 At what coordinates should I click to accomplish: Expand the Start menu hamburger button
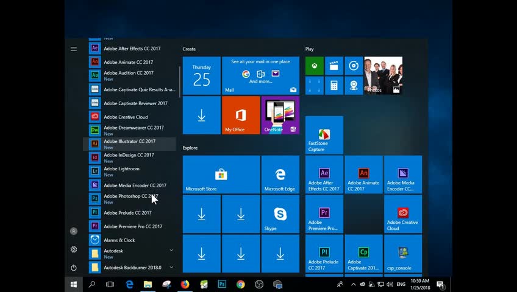[x=74, y=49]
